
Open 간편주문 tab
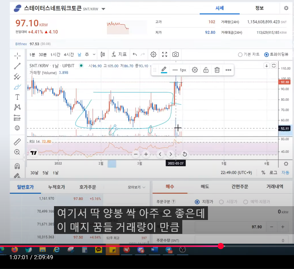coord(240,187)
